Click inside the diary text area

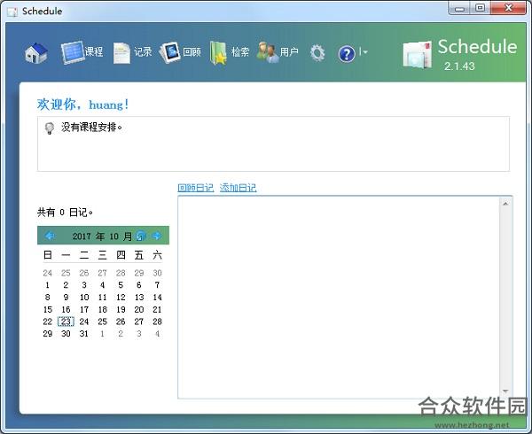click(339, 297)
